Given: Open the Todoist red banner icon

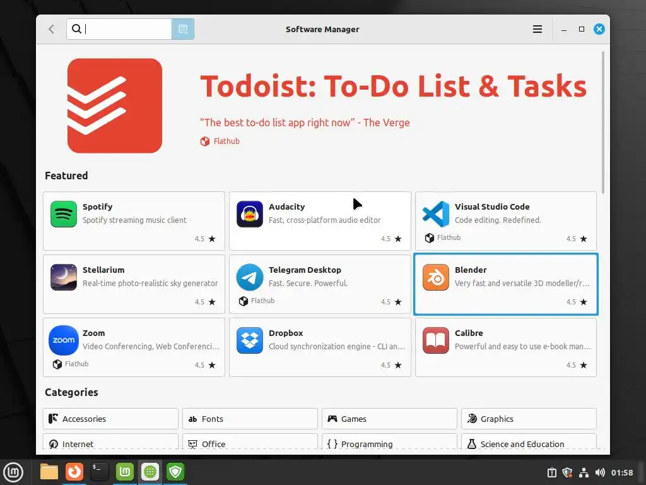Looking at the screenshot, I should click(x=115, y=105).
